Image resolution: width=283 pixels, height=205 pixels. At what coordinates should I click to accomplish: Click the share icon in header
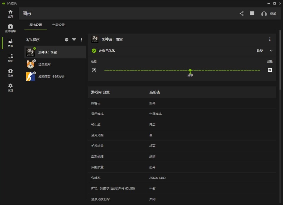pyautogui.click(x=242, y=14)
